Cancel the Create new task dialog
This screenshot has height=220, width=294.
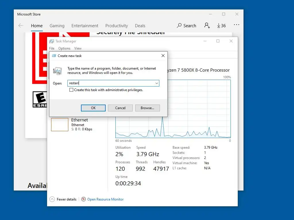120,108
